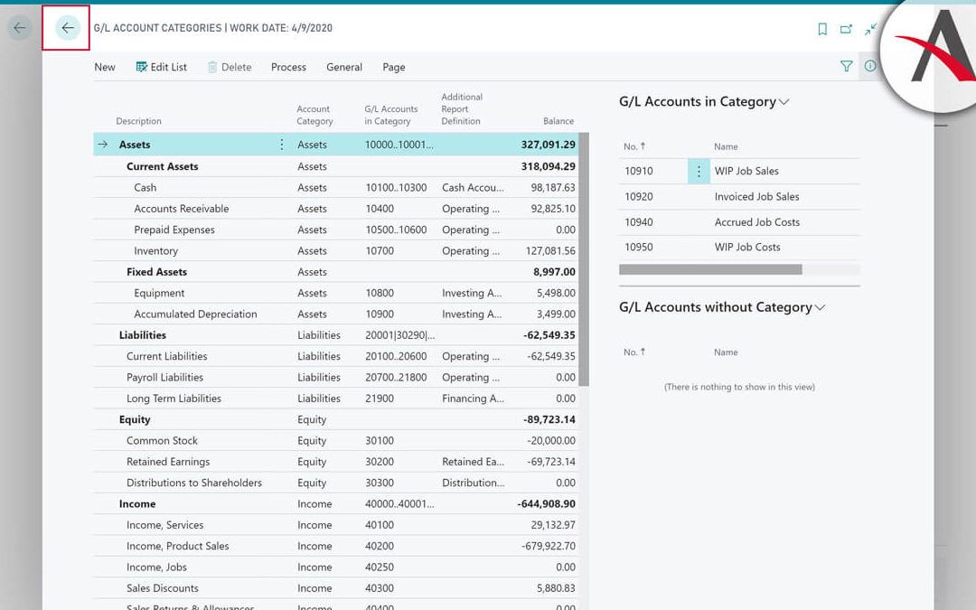Viewport: 976px width, 610px height.
Task: Click the Retained Ea... report definition cell
Action: click(473, 462)
